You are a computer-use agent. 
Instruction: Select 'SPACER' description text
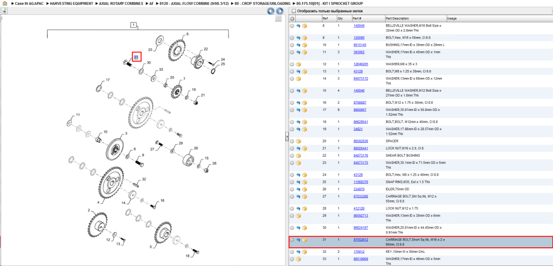tap(391, 141)
